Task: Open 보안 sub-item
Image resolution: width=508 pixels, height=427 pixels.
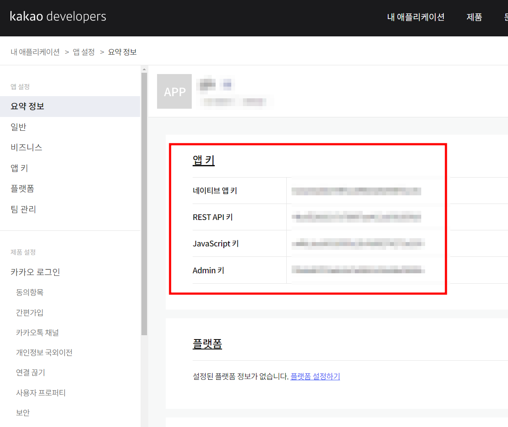Action: [x=23, y=413]
